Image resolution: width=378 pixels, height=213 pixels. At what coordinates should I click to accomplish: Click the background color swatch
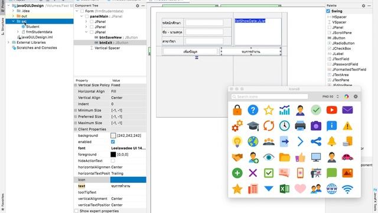(113, 135)
